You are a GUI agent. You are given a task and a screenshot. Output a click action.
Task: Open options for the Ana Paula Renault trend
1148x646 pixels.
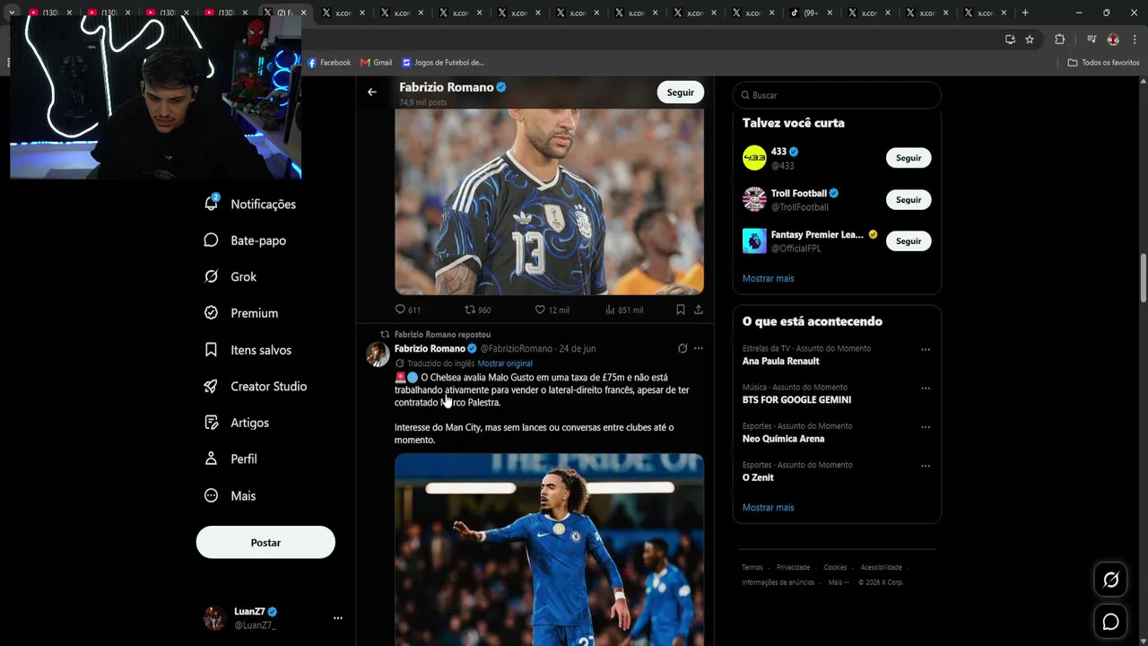click(926, 349)
